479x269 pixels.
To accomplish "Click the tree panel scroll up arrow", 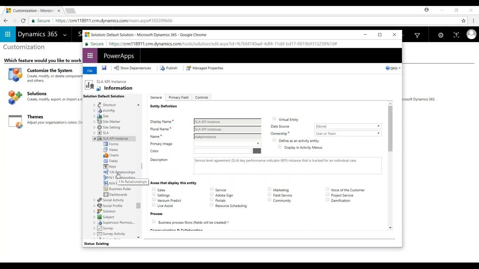I will click(x=138, y=105).
